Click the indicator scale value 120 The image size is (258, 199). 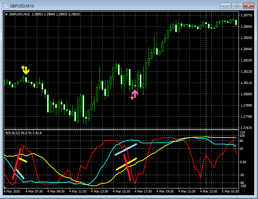pos(243,132)
